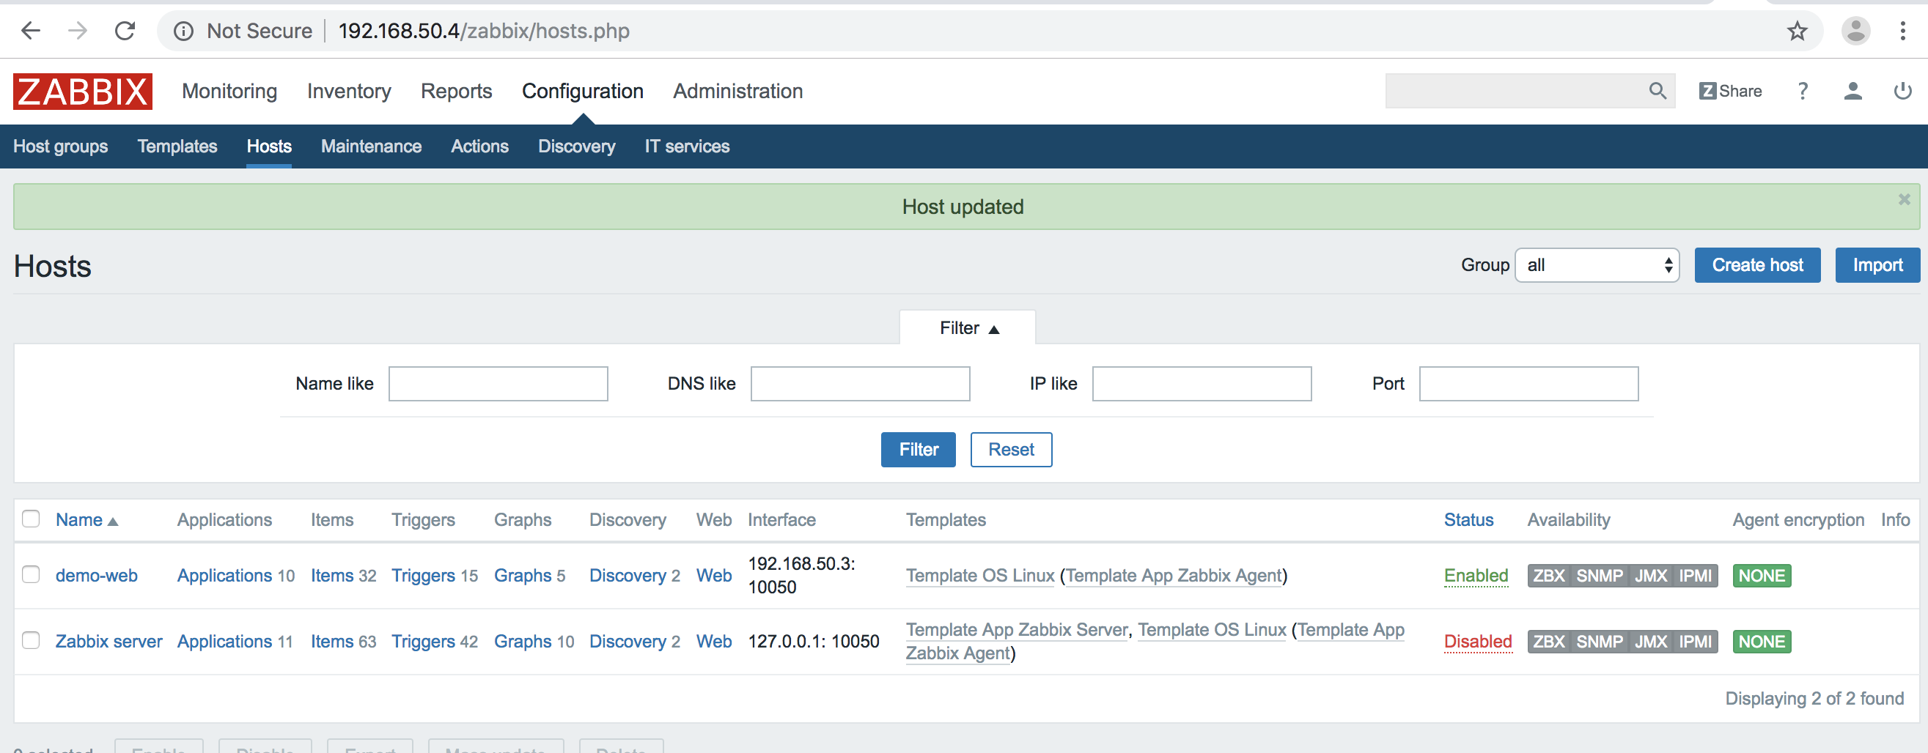Toggle the select-all hosts checkbox

(x=31, y=519)
